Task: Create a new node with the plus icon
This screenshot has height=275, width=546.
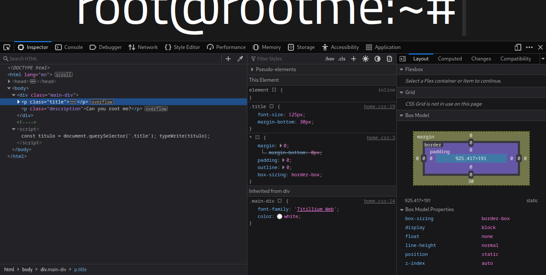Action: tap(228, 59)
